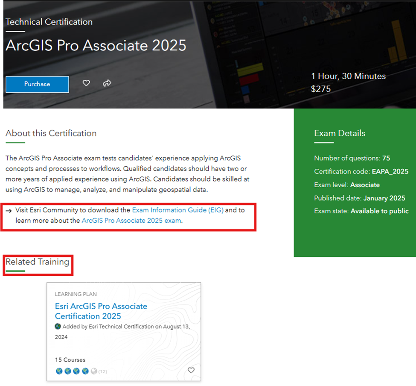Select the 'Related Training' heading
This screenshot has width=416, height=386.
coord(38,262)
